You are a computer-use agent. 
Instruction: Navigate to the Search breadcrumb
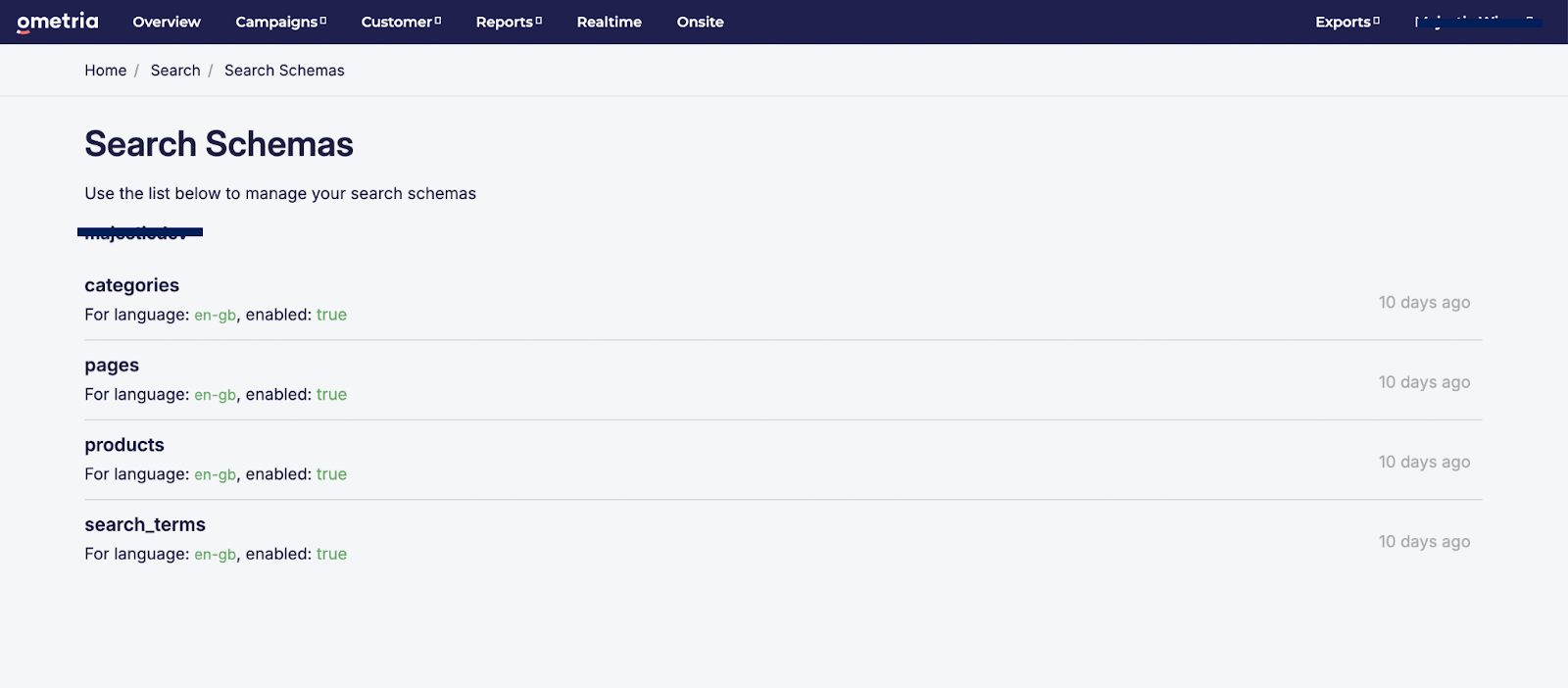(x=175, y=71)
